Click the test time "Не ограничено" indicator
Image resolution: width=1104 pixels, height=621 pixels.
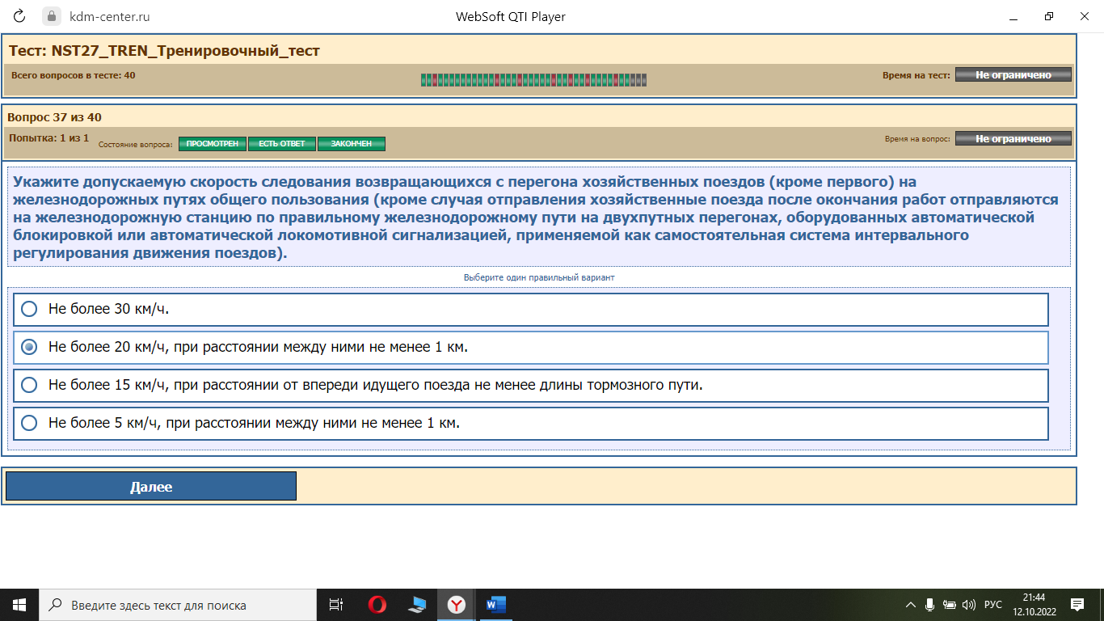click(1013, 74)
